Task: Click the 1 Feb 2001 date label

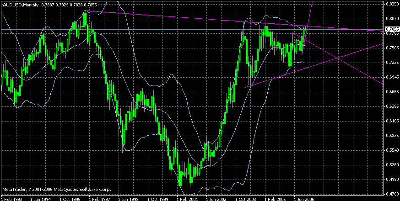Action: coord(188,198)
